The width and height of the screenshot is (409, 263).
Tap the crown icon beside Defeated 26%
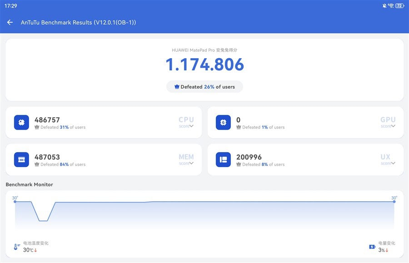[x=177, y=87]
